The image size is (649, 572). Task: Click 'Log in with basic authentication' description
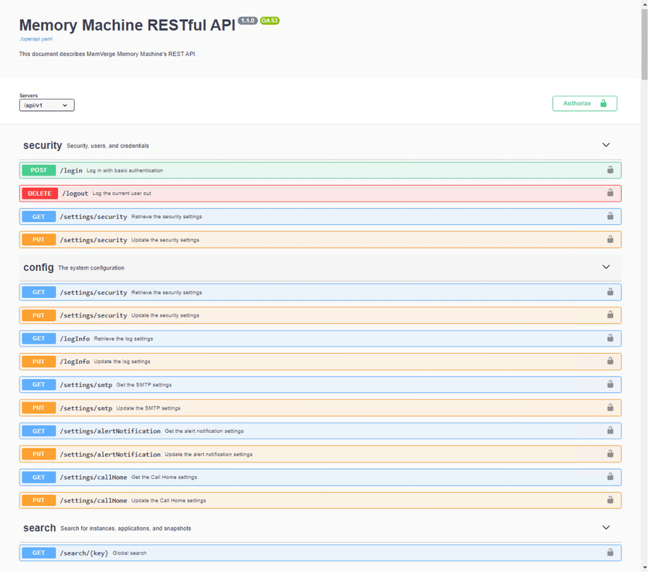click(125, 170)
